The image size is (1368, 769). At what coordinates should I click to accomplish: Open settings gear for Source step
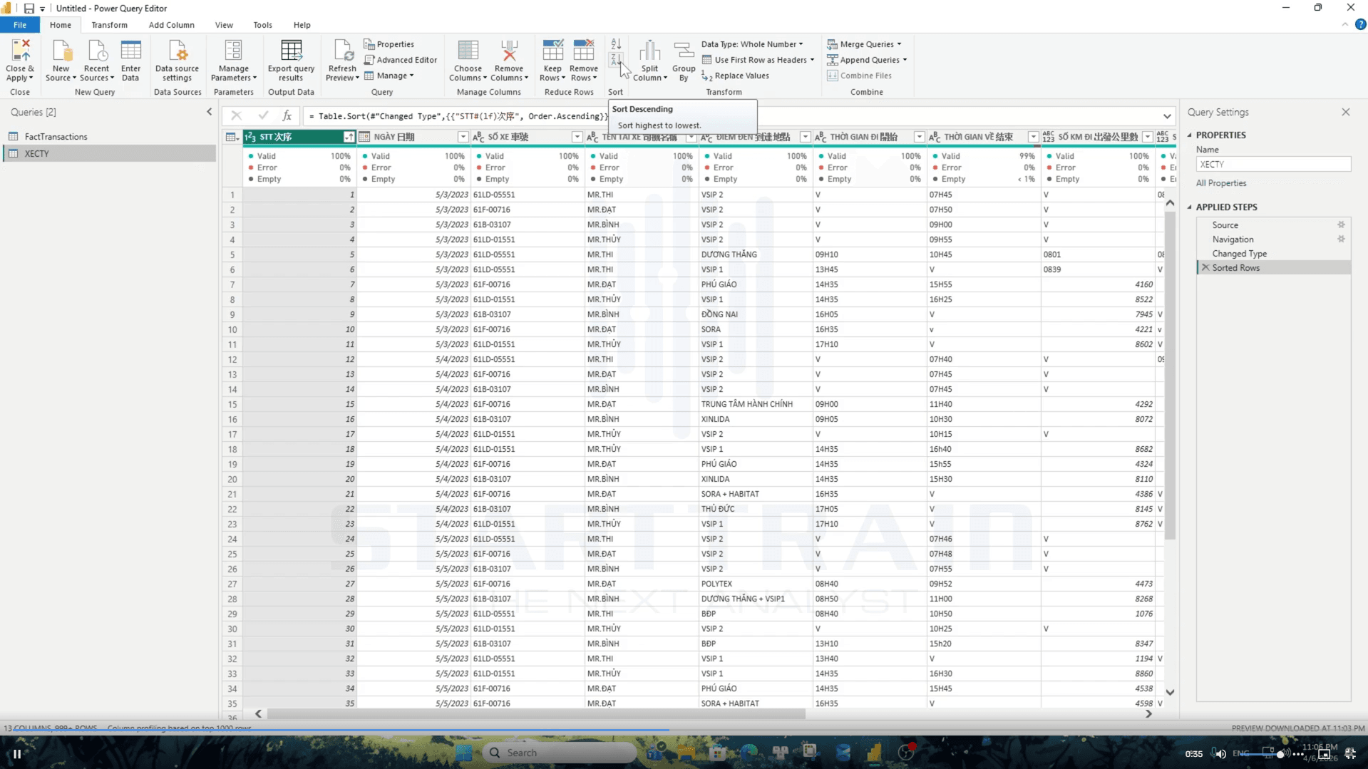[1341, 224]
